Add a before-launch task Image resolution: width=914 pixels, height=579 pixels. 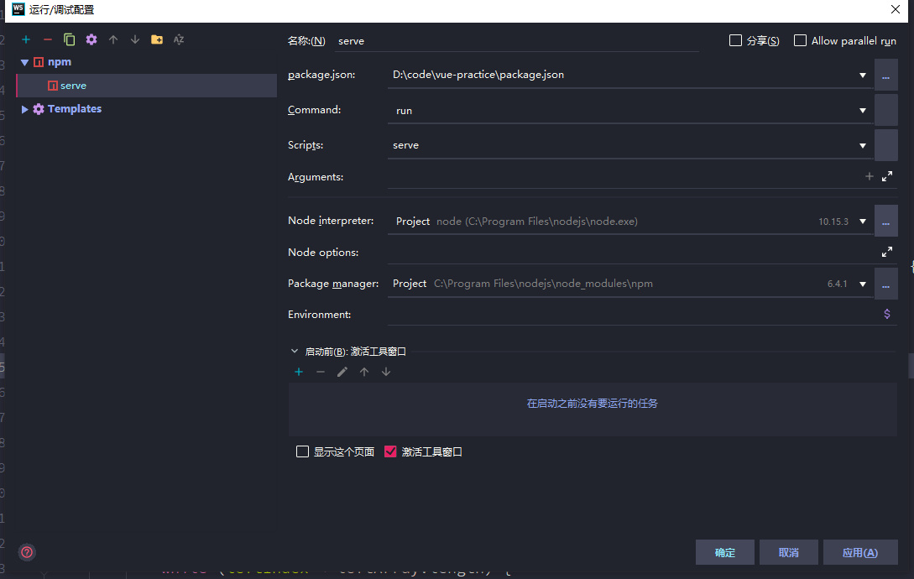point(299,371)
